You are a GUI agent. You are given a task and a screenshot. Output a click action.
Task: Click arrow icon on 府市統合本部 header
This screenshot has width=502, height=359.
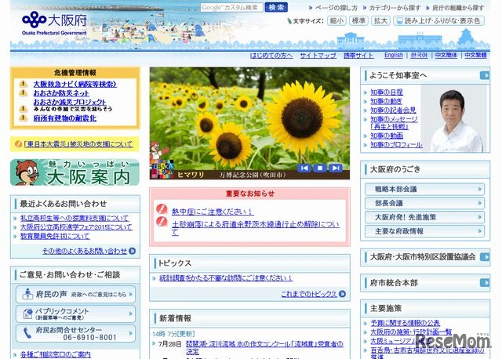point(485,282)
